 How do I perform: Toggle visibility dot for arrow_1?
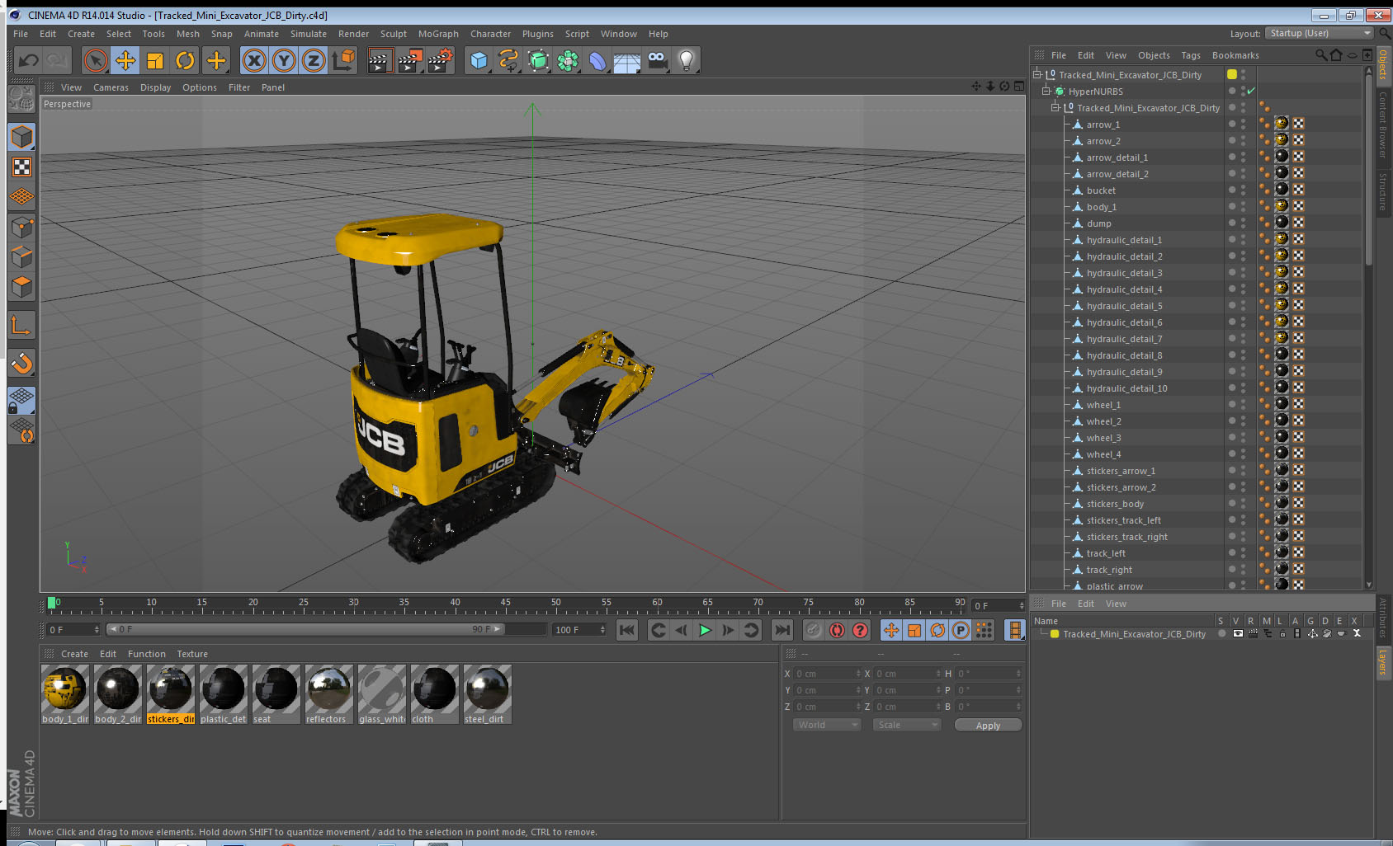point(1232,125)
